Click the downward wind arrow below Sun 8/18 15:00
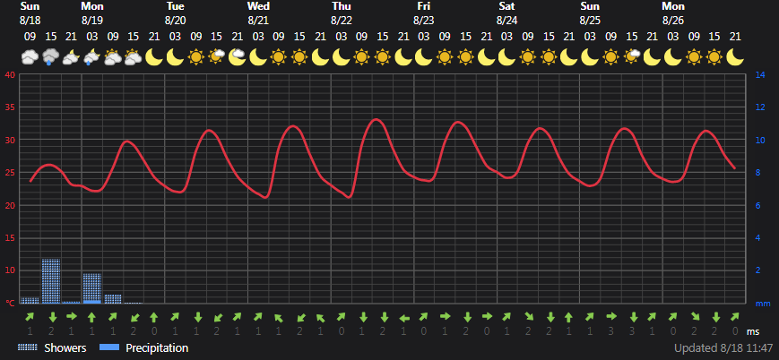The width and height of the screenshot is (779, 360). (x=53, y=317)
